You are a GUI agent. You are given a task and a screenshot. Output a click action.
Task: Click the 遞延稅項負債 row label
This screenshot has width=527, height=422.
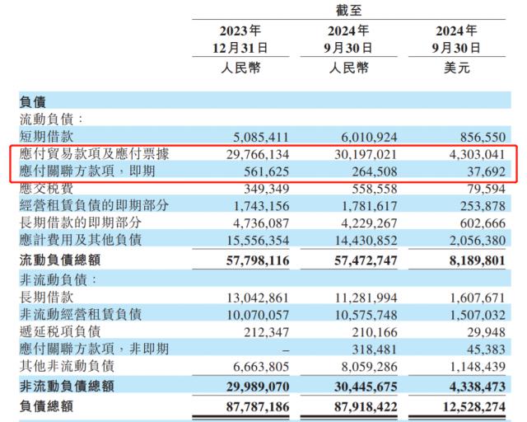60,331
